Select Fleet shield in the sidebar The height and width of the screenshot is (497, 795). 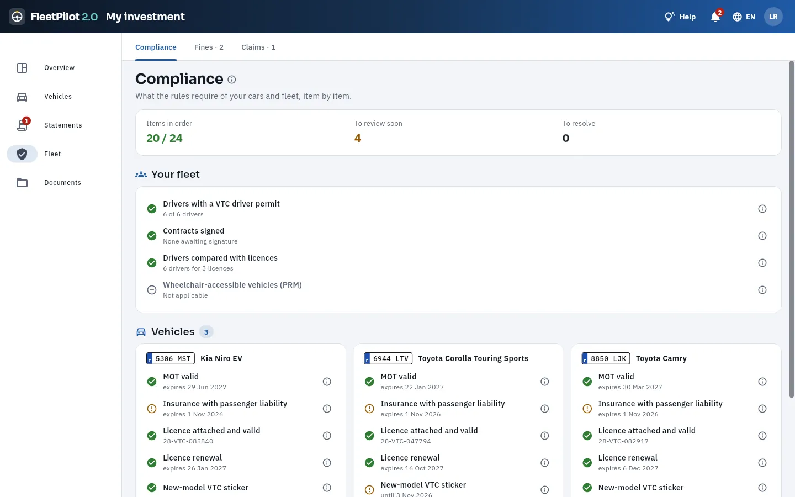pyautogui.click(x=22, y=154)
